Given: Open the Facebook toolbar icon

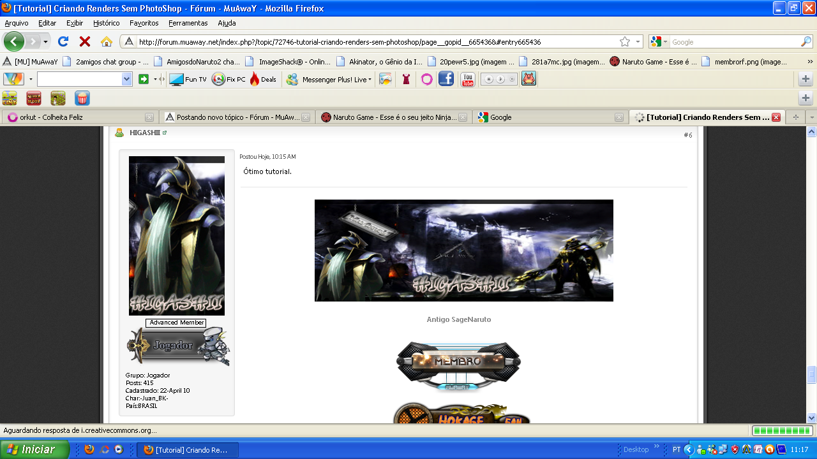Looking at the screenshot, I should (x=446, y=79).
